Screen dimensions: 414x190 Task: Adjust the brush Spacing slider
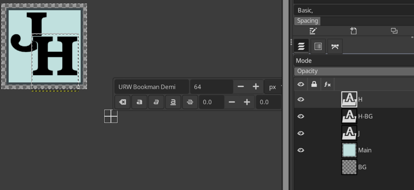[354, 21]
